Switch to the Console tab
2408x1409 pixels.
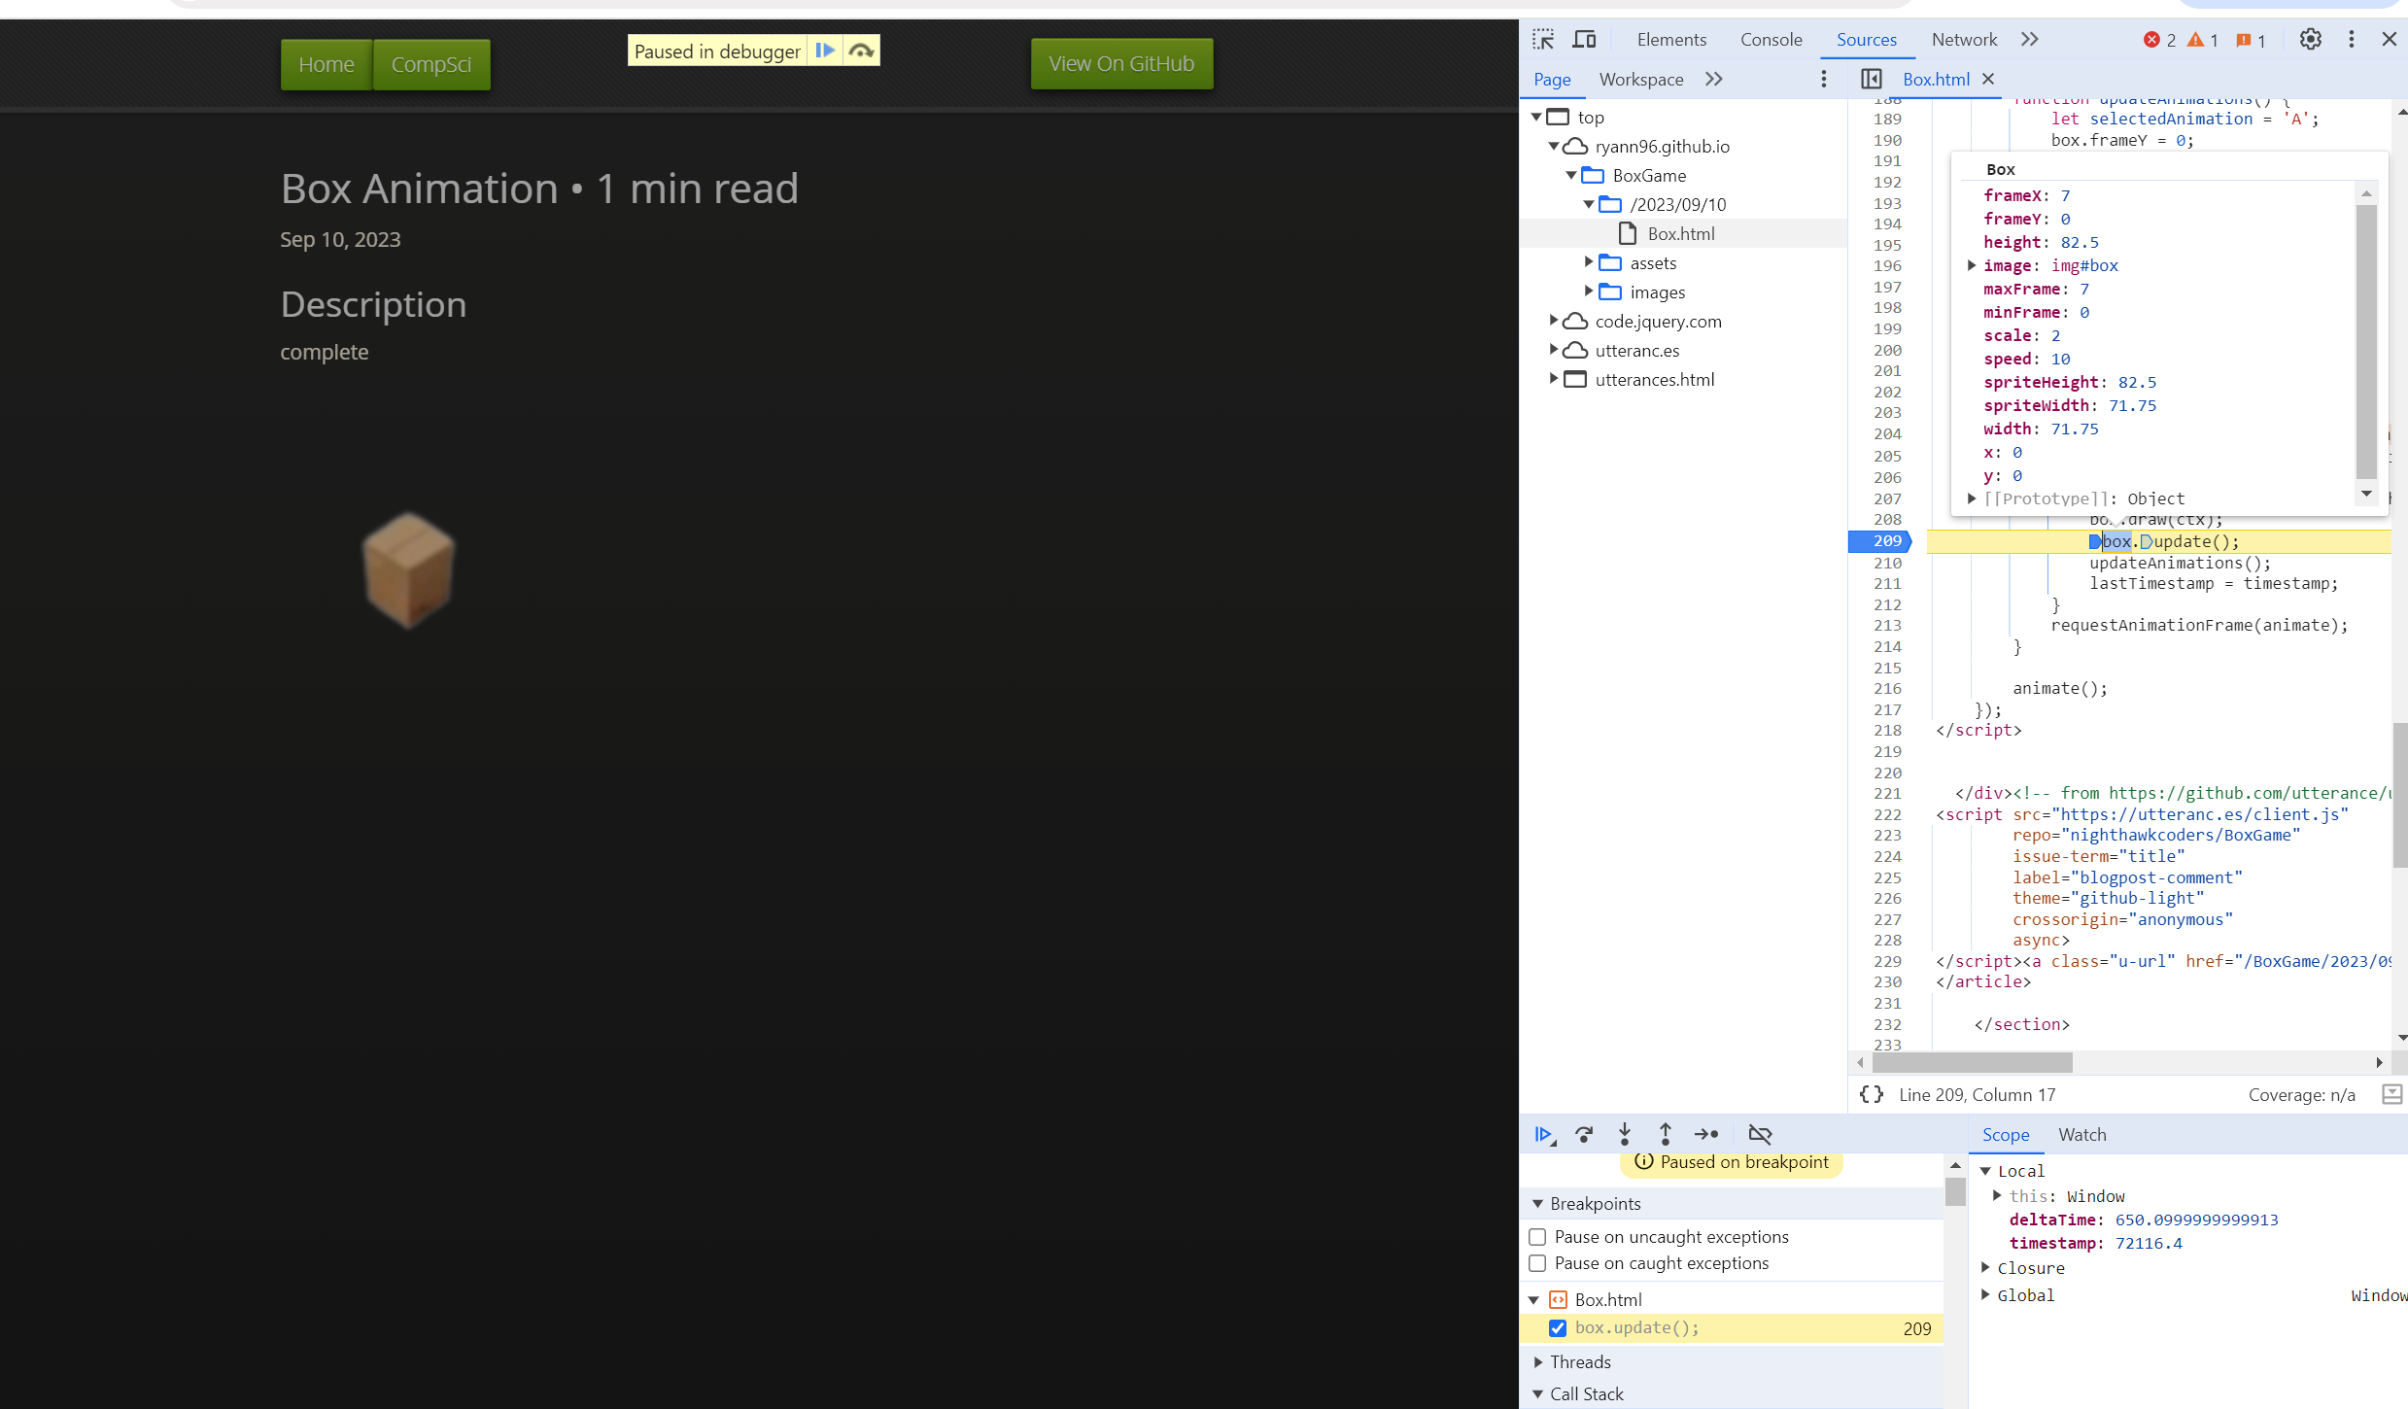click(x=1771, y=40)
